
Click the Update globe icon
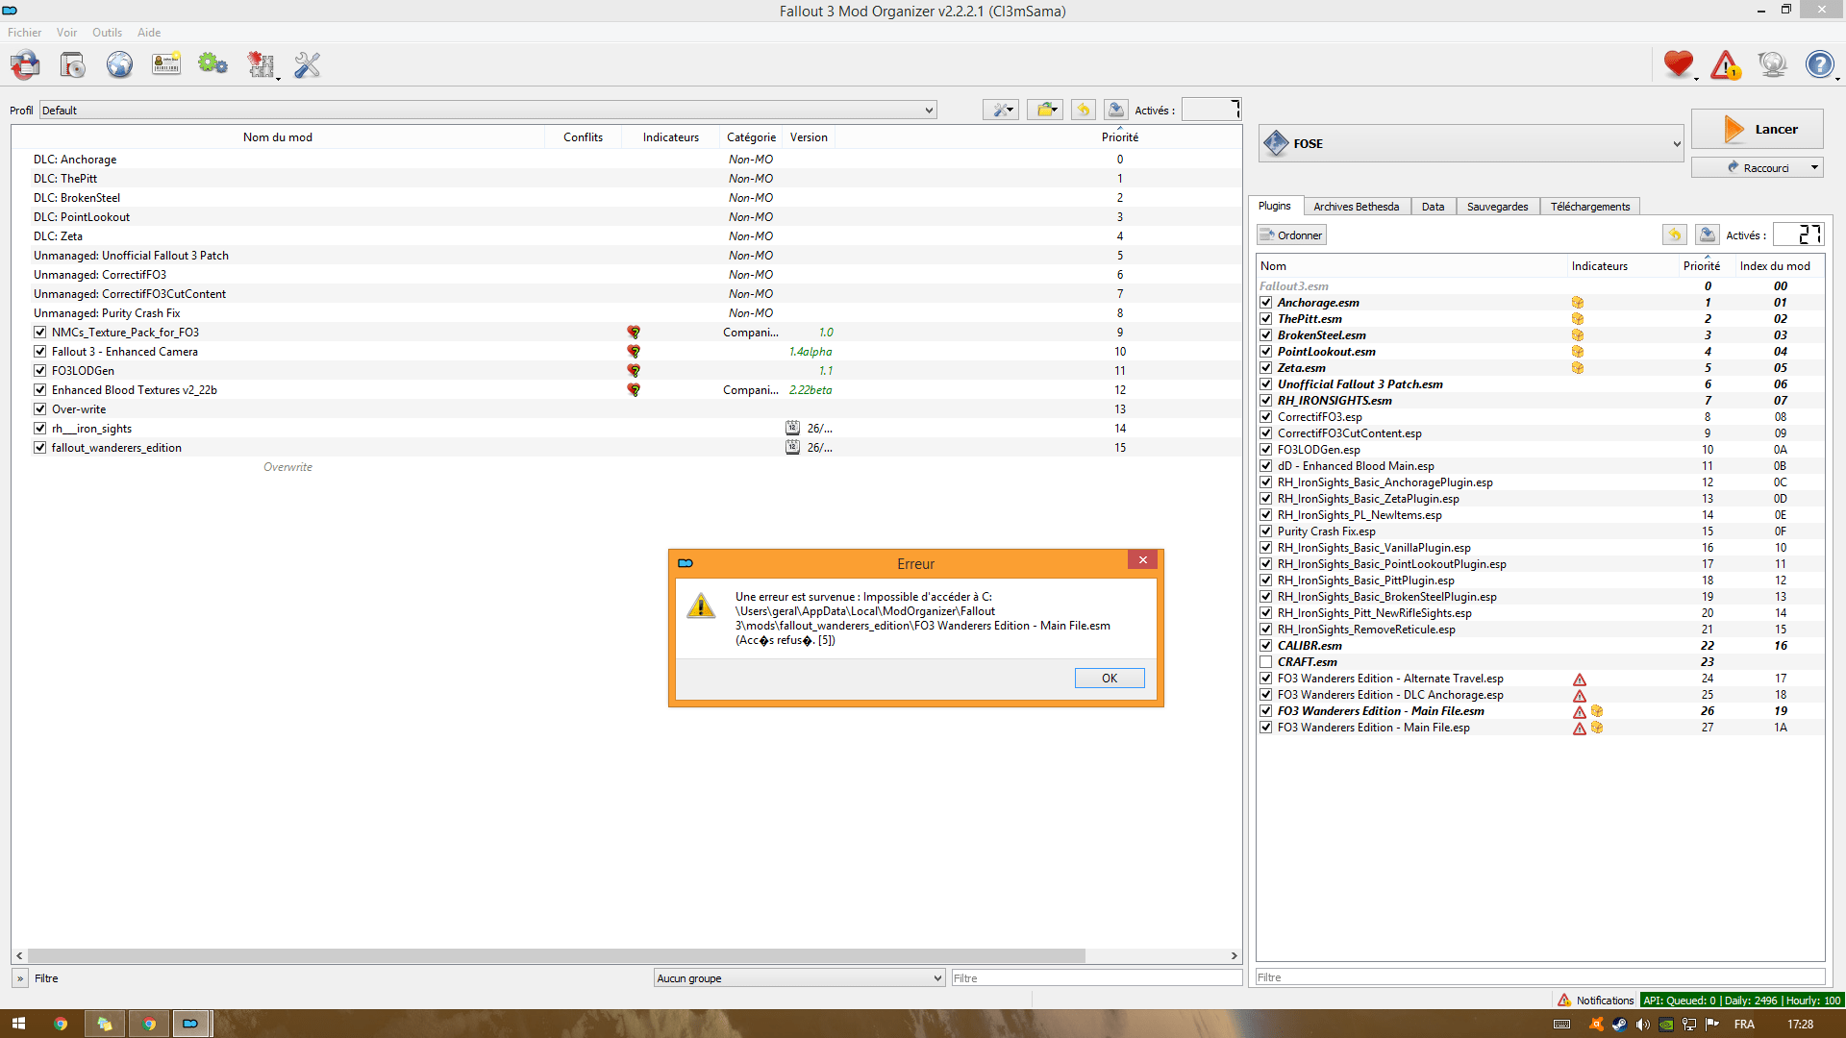pyautogui.click(x=1772, y=65)
